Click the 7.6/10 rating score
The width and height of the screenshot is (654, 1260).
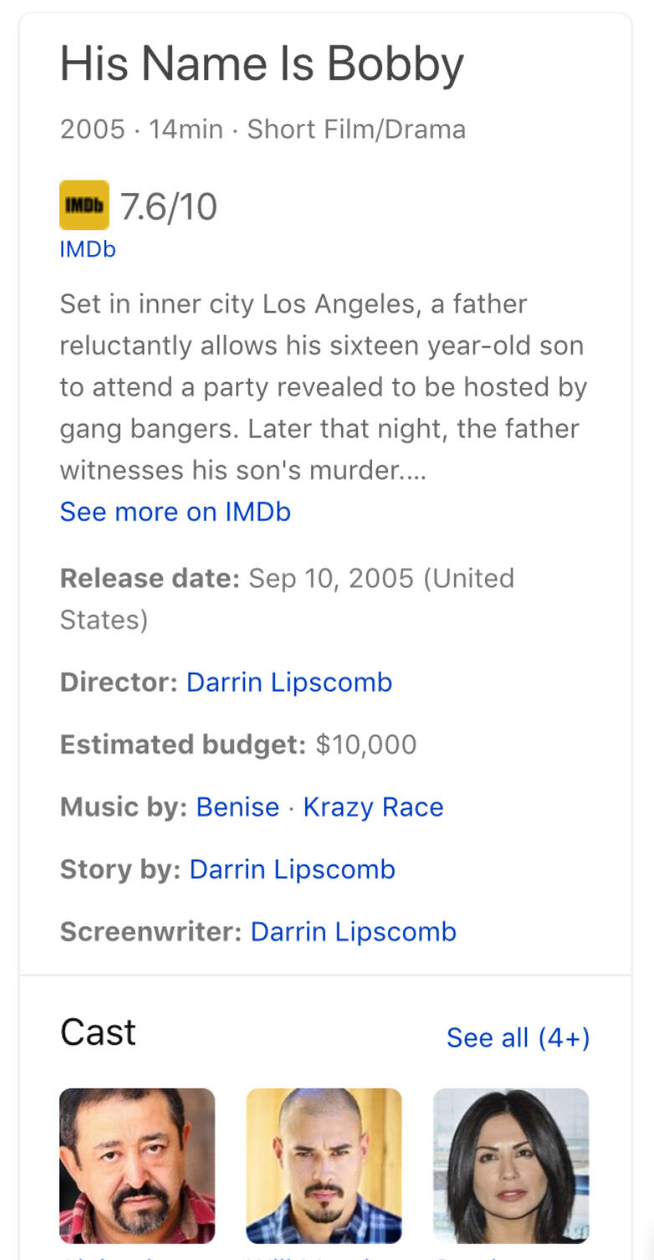(169, 206)
